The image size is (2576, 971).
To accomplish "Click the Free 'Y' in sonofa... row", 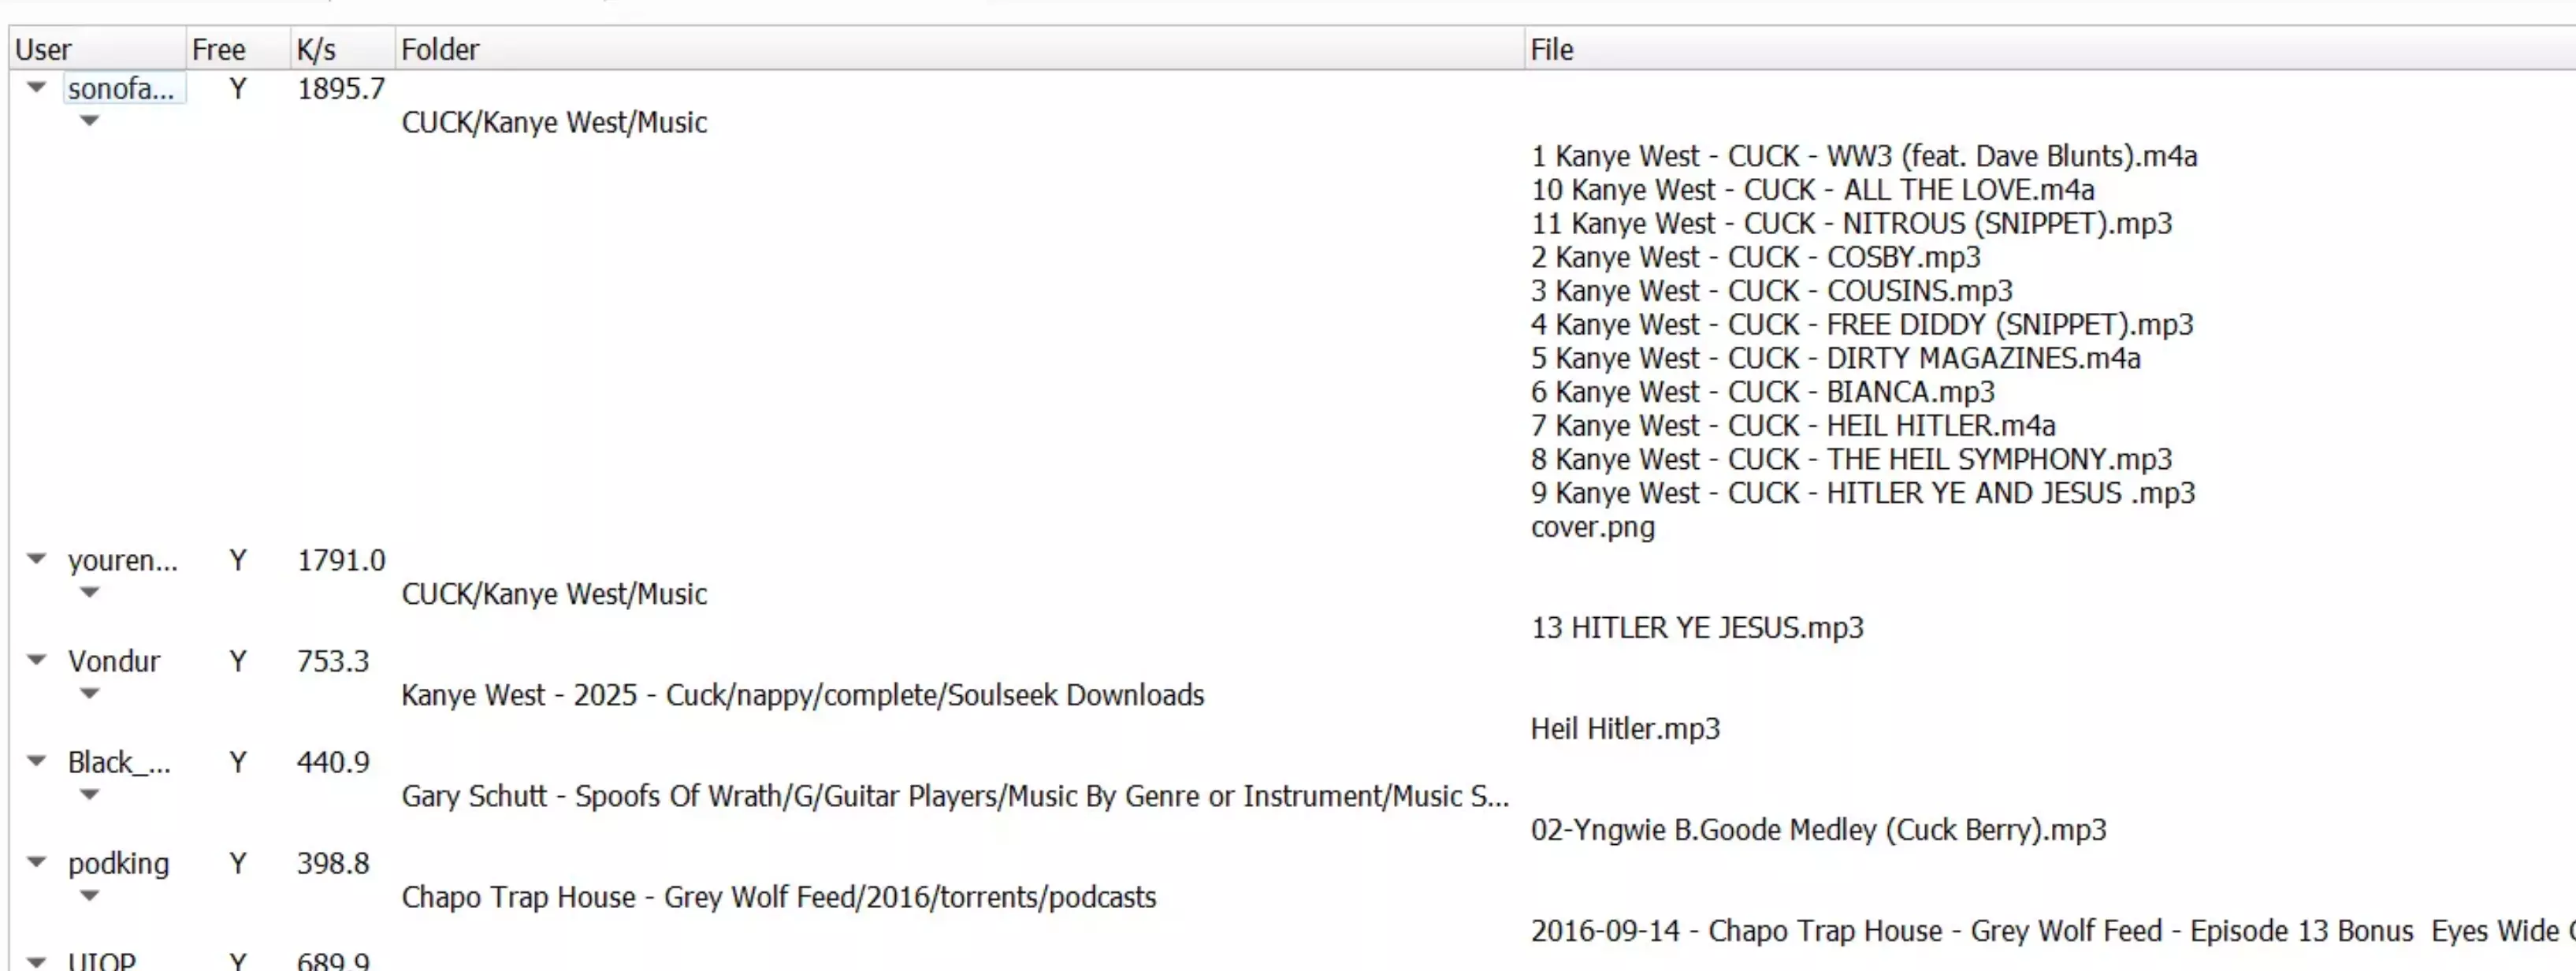I will pos(238,89).
